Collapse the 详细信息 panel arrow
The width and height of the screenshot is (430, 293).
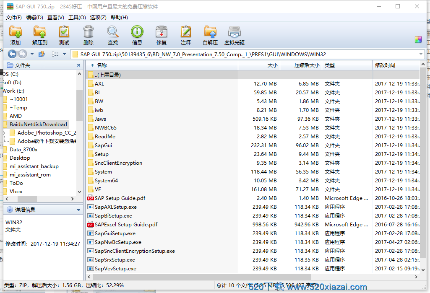79,210
